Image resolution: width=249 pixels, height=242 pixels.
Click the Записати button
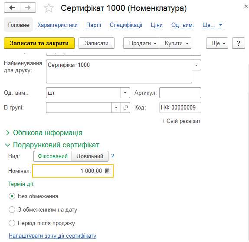(96, 43)
